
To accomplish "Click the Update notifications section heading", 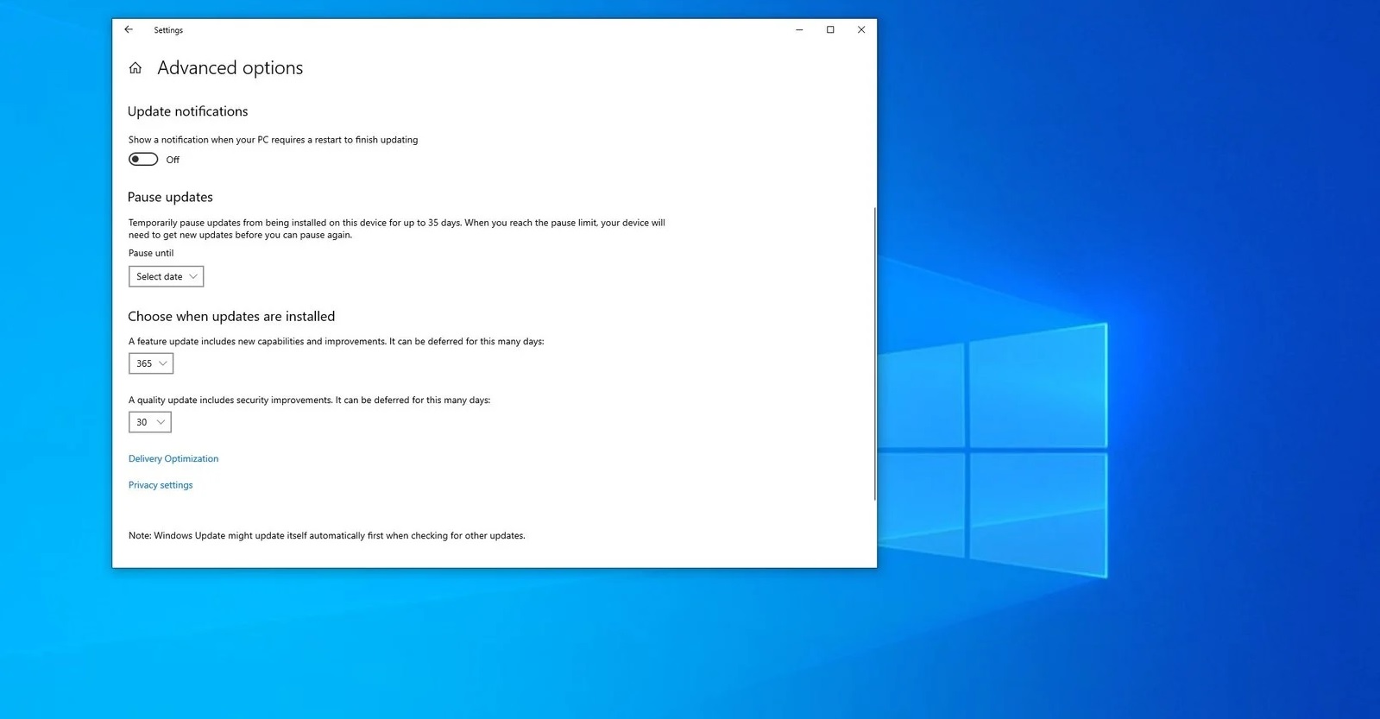I will [187, 111].
